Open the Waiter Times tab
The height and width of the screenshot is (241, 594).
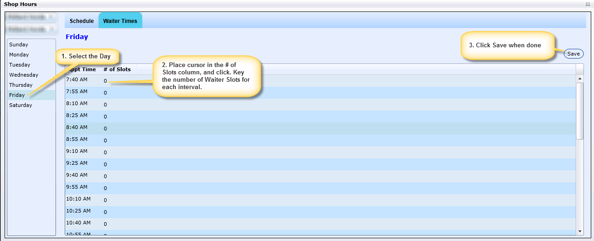[120, 21]
